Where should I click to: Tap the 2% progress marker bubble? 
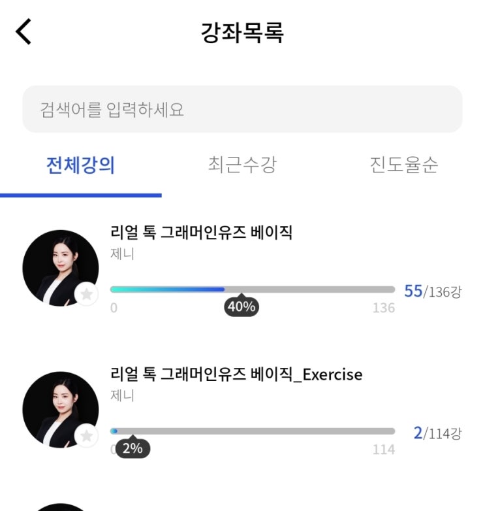click(133, 448)
